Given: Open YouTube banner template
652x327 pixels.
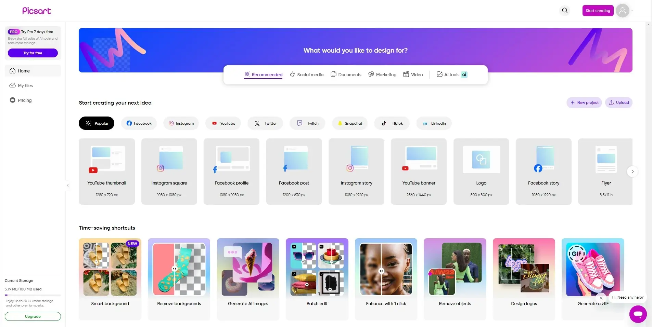Looking at the screenshot, I should tap(419, 172).
